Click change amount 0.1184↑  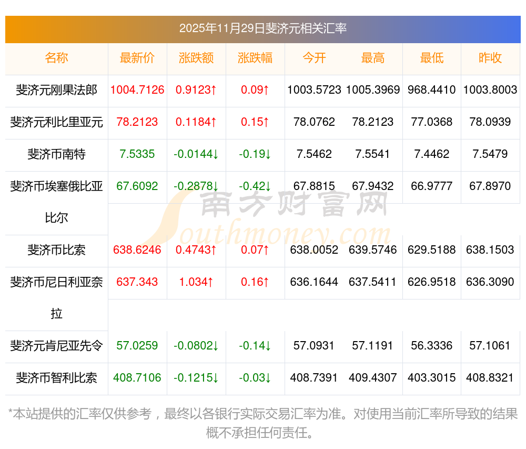coord(196,122)
